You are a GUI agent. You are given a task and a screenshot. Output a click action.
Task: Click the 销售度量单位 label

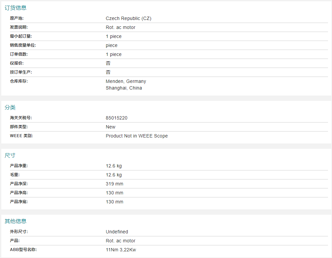coord(23,45)
